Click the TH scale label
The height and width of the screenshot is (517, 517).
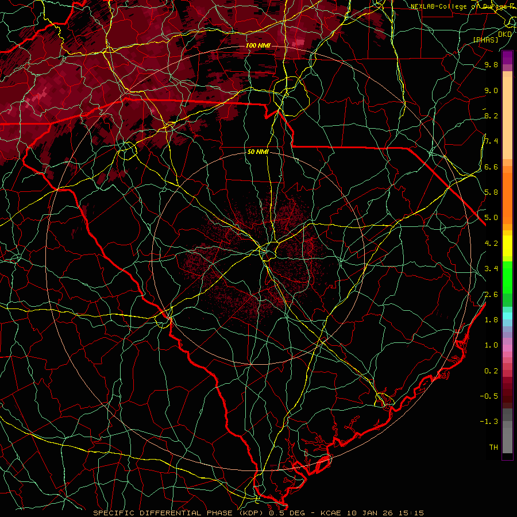(493, 447)
